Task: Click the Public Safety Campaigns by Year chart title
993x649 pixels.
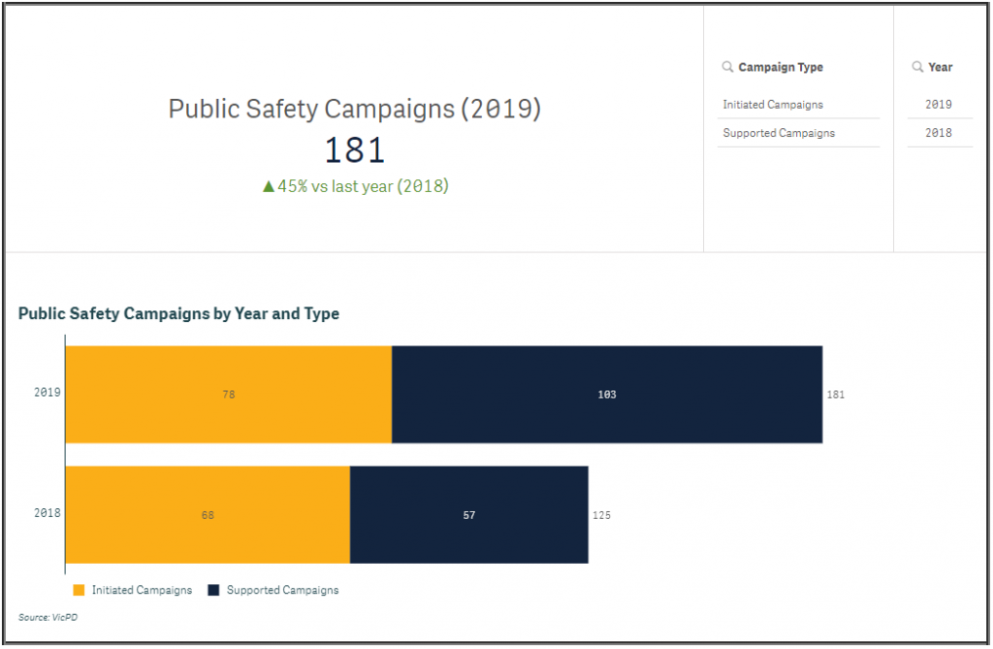Action: (178, 314)
